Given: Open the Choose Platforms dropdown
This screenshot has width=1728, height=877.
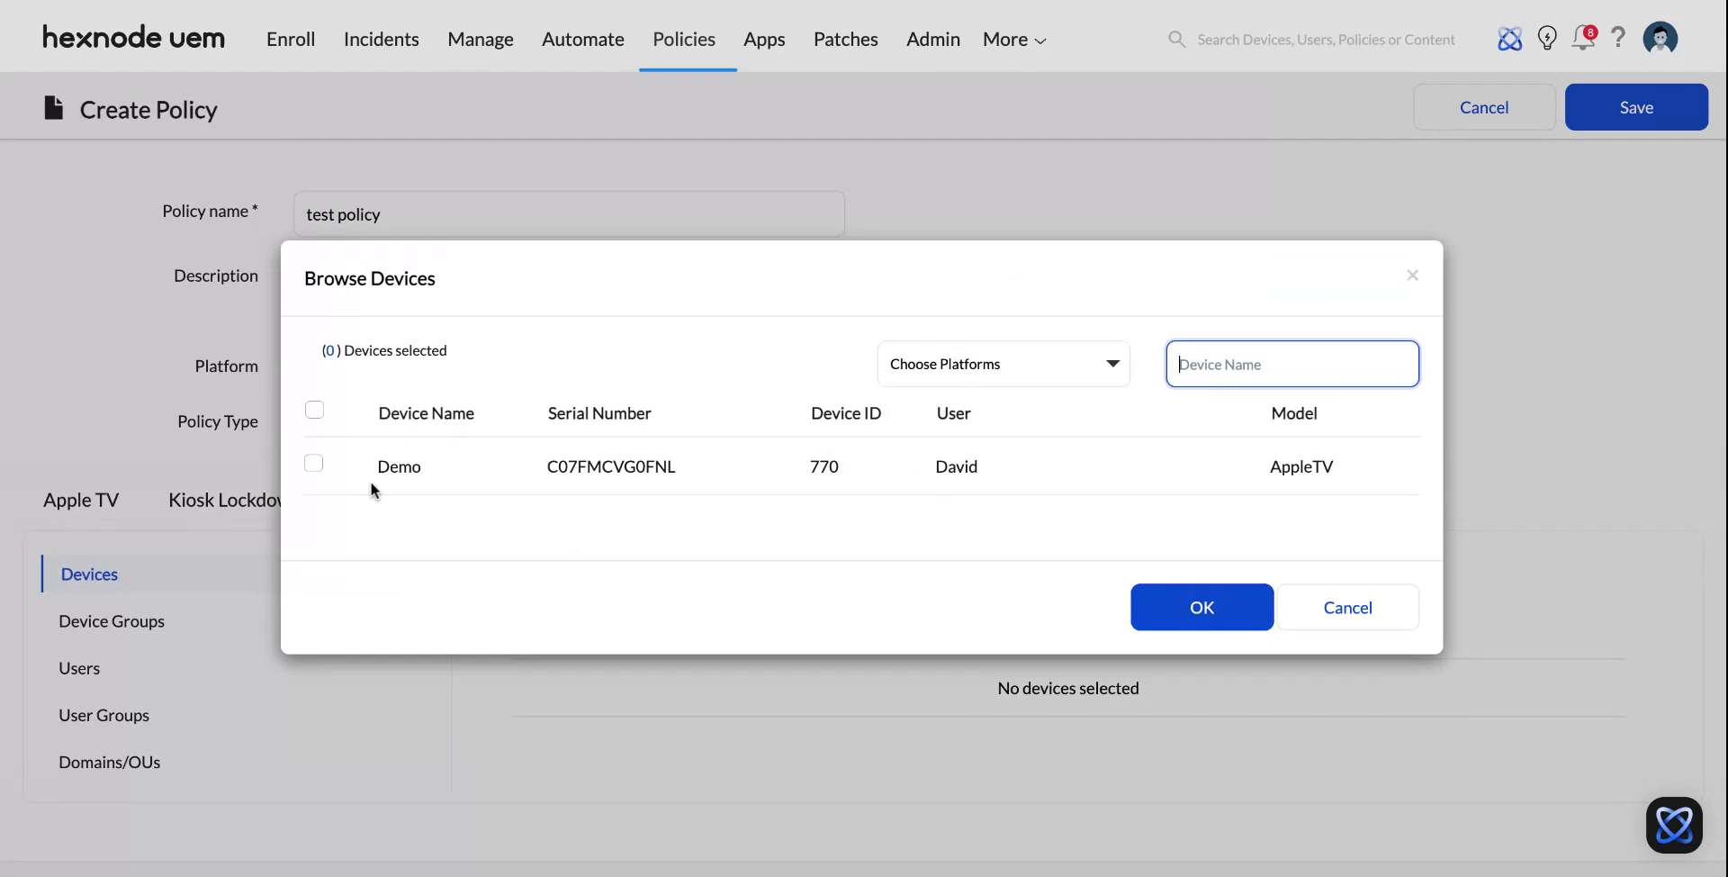Looking at the screenshot, I should pos(1003,364).
